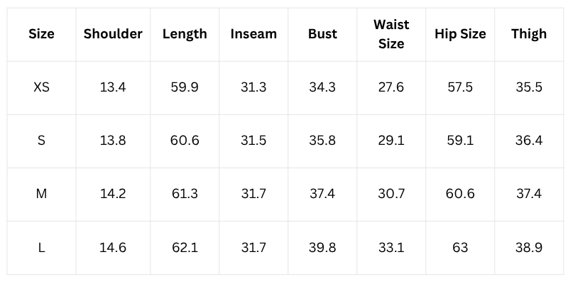Select the Length column header

pyautogui.click(x=185, y=34)
